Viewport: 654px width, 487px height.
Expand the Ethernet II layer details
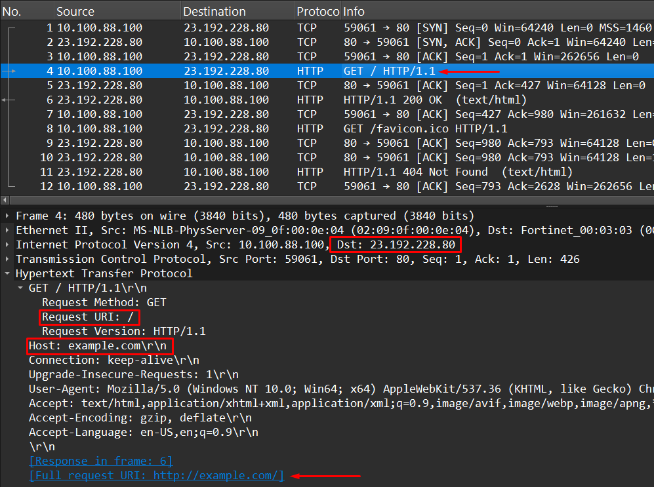click(x=7, y=230)
